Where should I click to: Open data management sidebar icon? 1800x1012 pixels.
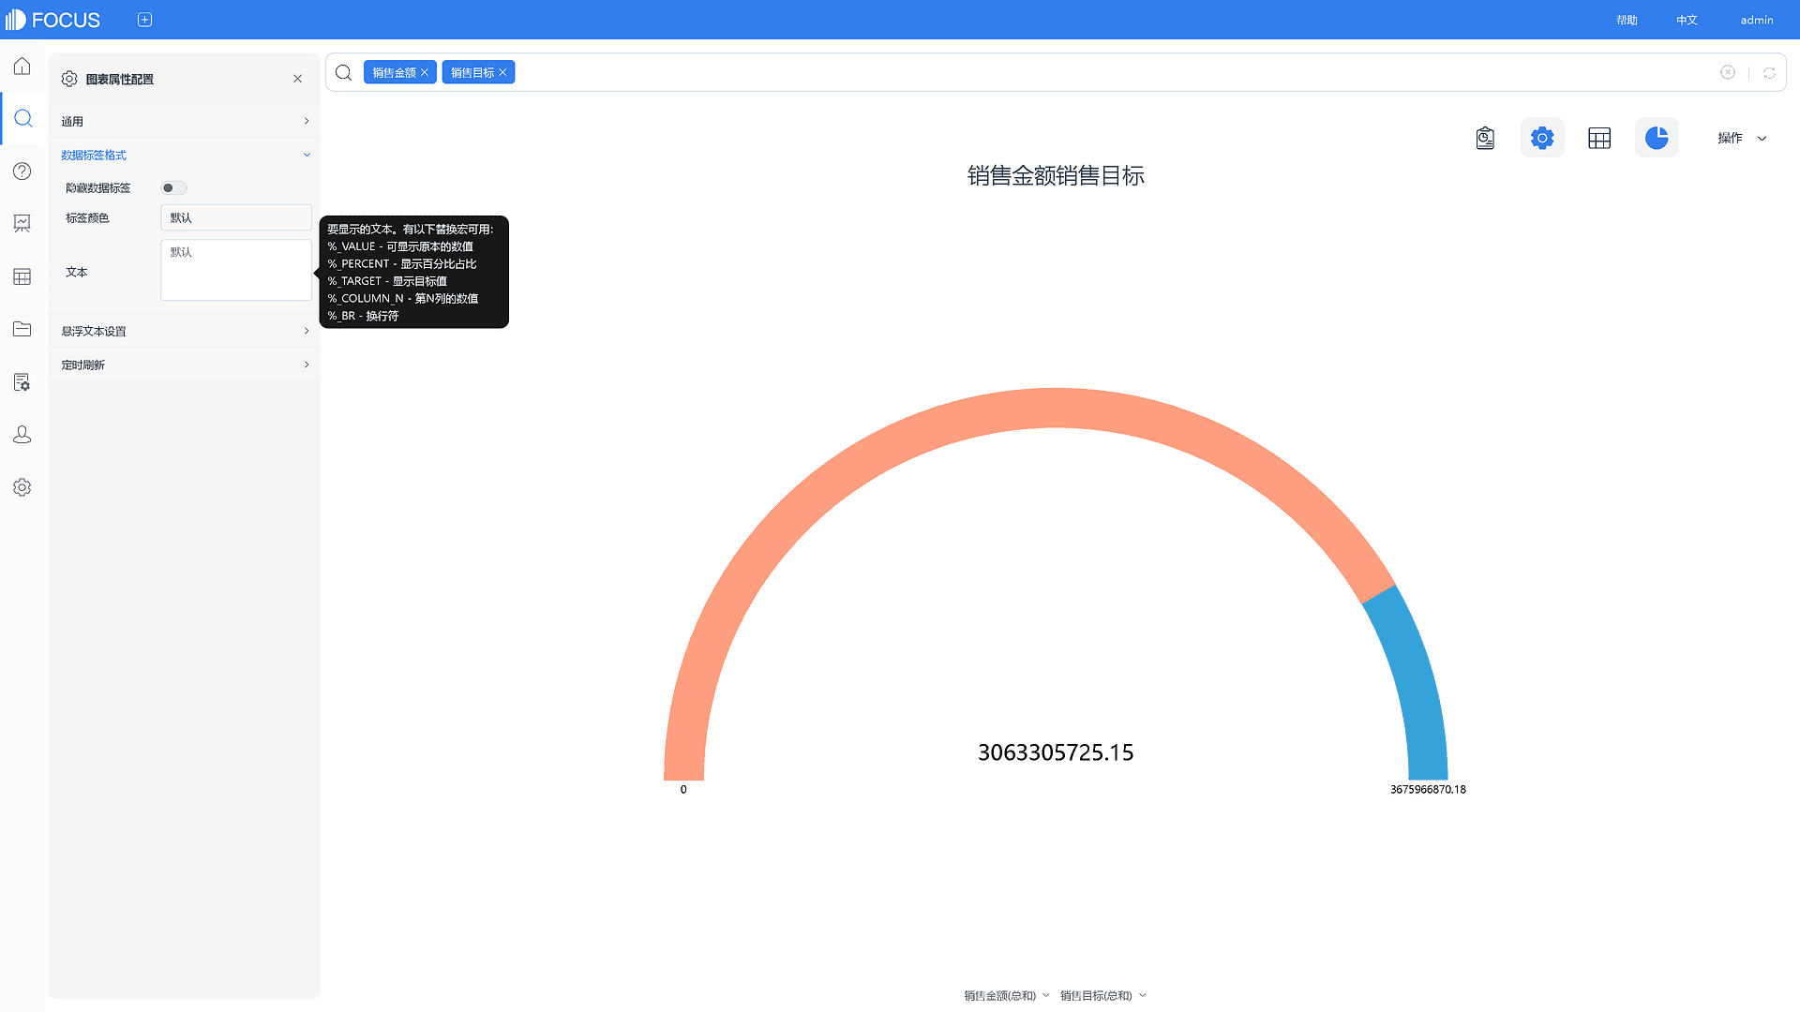click(22, 382)
